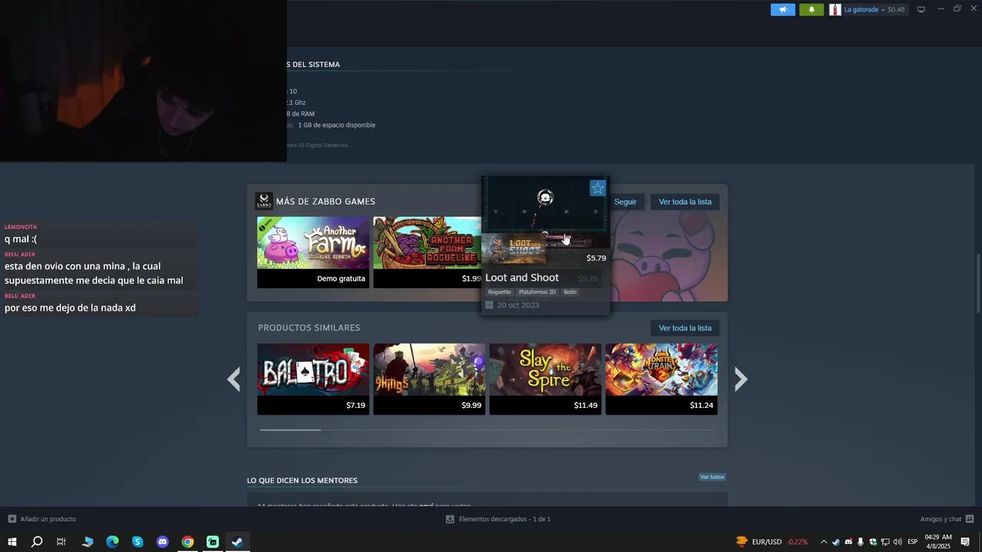Open Elementos descargados downloads status
Image resolution: width=982 pixels, height=552 pixels.
pyautogui.click(x=499, y=519)
